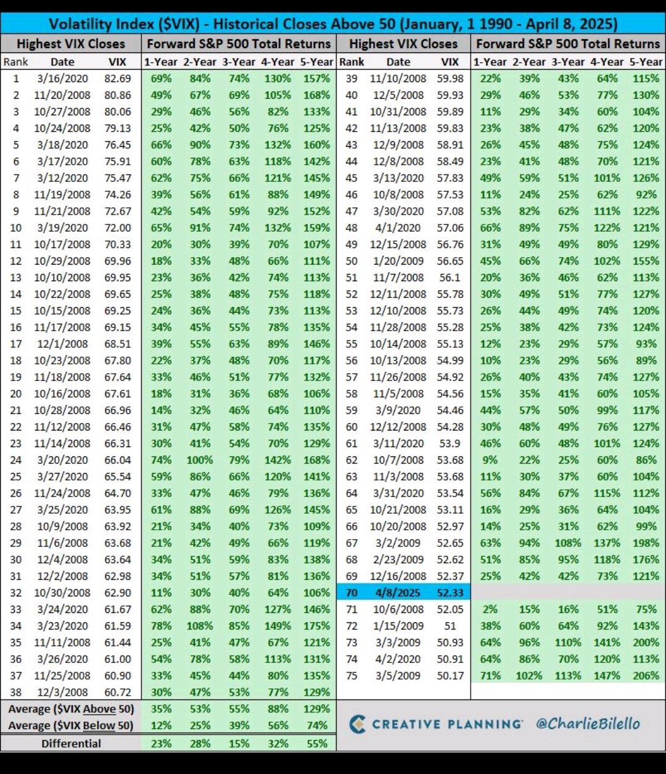Select the 3/5/2009 date at rank 75
Image resolution: width=666 pixels, height=774 pixels.
tap(398, 675)
